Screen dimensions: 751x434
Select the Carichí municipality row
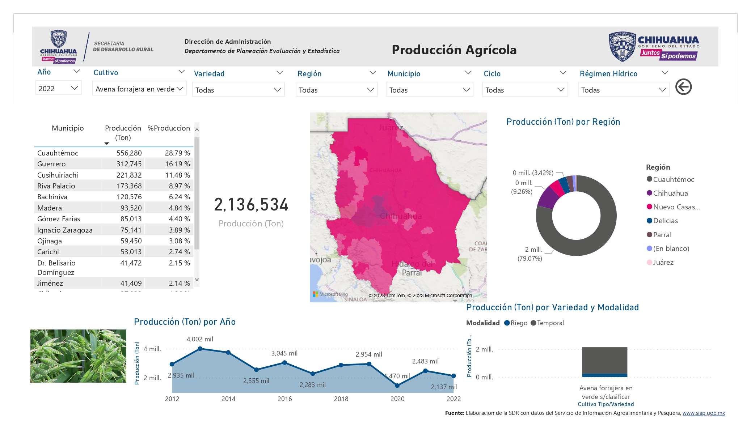click(x=114, y=252)
